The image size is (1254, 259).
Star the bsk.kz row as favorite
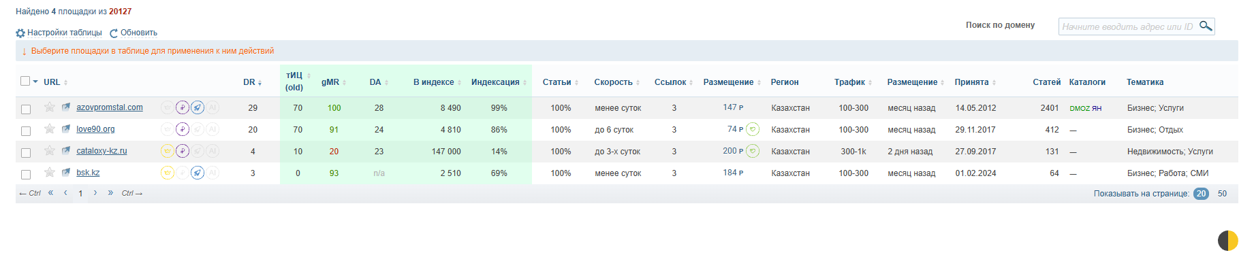tap(50, 172)
